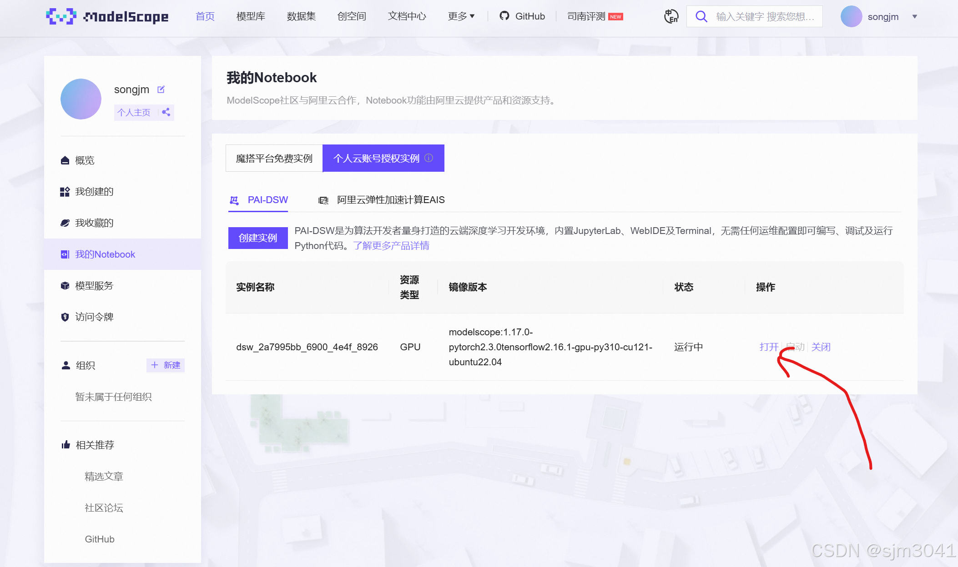Open the user account dropdown arrow
958x567 pixels.
[x=915, y=17]
